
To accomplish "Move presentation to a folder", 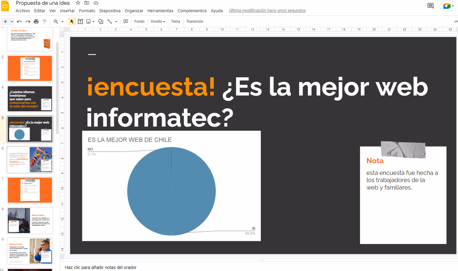I will (x=87, y=3).
